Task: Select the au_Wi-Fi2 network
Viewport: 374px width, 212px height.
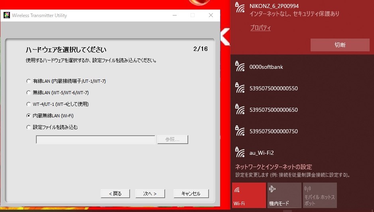Action: pos(302,152)
